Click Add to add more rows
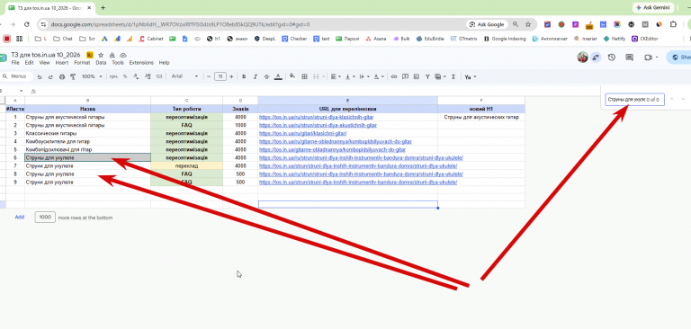 point(20,218)
